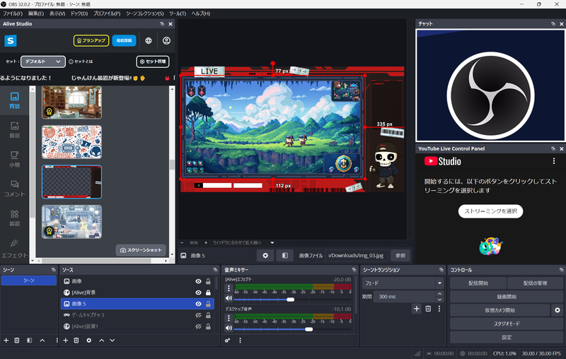This screenshot has height=359, width=566.
Task: Move selected source down
Action: [112, 340]
